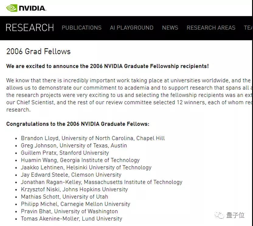Select Jaakko Lehtinen list entry

coord(86,168)
